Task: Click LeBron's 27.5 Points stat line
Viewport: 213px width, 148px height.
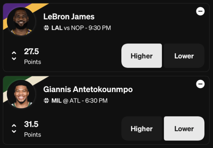Action: (32, 56)
